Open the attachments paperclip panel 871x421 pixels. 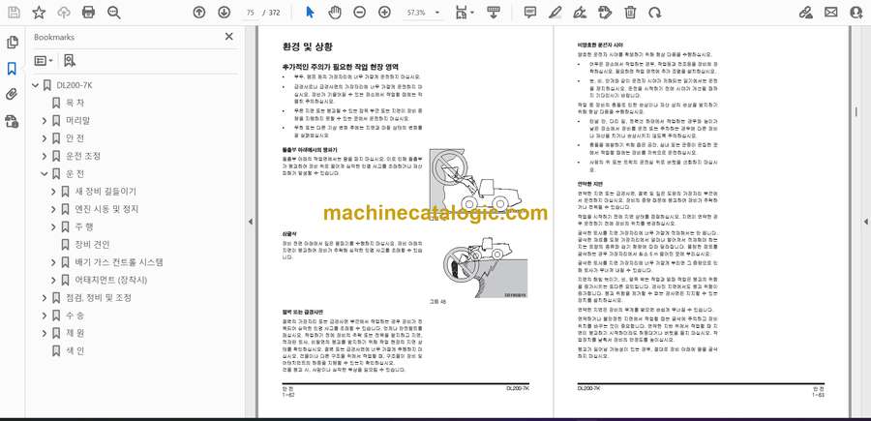[x=12, y=95]
